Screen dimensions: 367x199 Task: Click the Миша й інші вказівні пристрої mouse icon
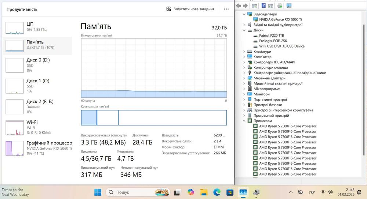coord(250,83)
